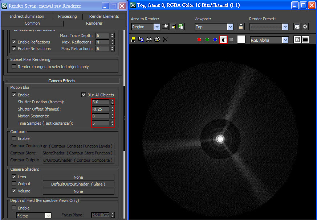Viewport: 317px width, 220px height.
Task: Click the DefaultOutputShader (Glare) button
Action: (79, 184)
